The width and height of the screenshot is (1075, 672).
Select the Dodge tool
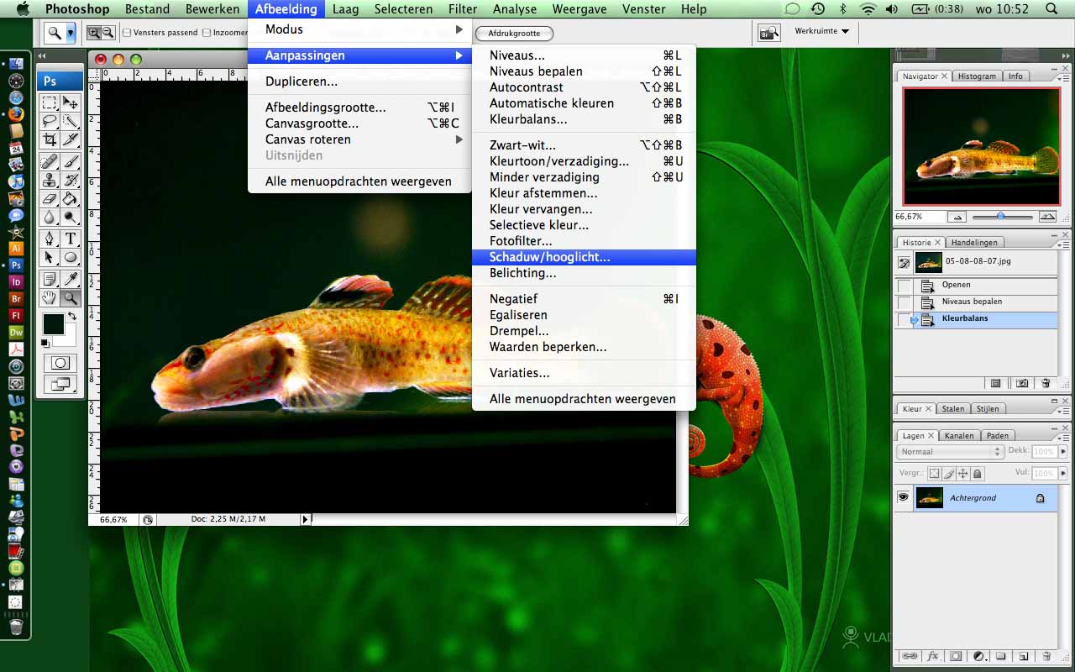coord(71,217)
